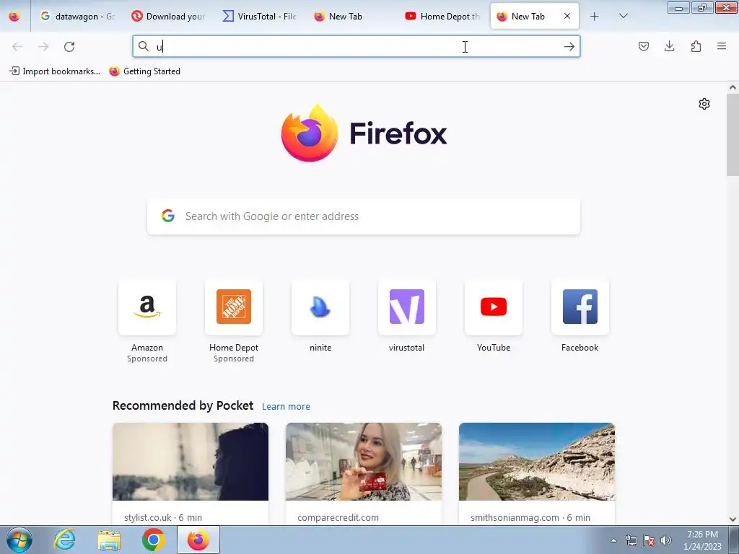Click the address bar input field
The image size is (739, 554).
356,47
